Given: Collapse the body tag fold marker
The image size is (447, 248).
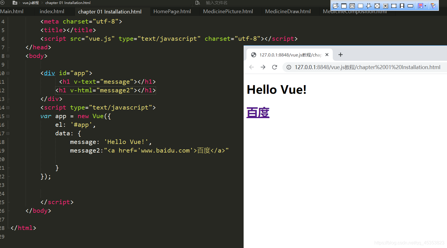Looking at the screenshot, I should [x=8, y=56].
